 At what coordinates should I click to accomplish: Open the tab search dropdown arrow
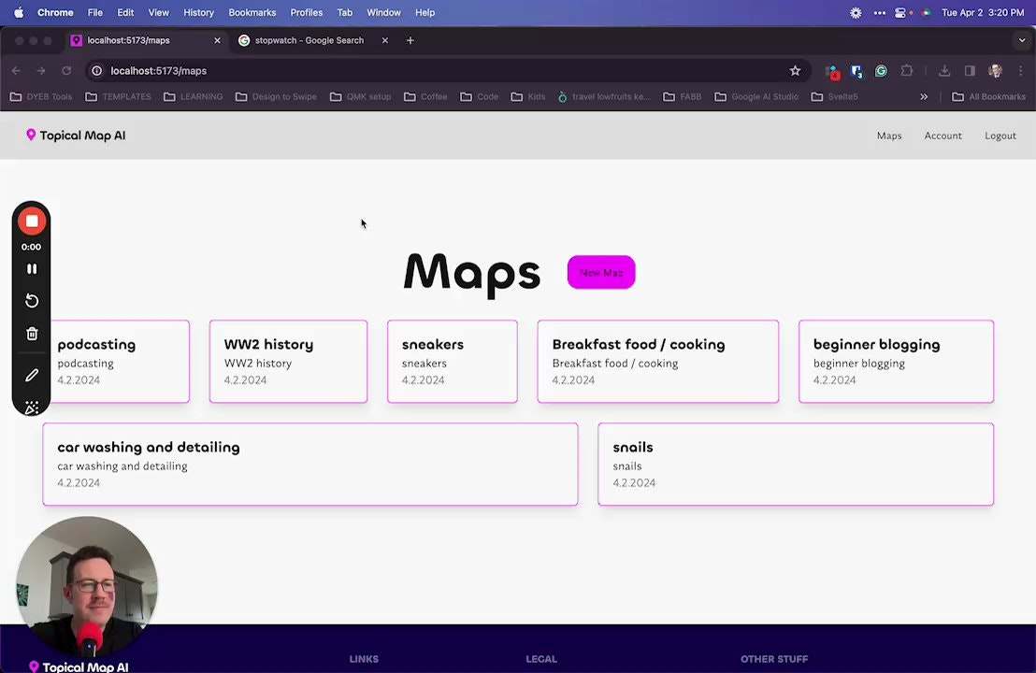(x=1021, y=40)
